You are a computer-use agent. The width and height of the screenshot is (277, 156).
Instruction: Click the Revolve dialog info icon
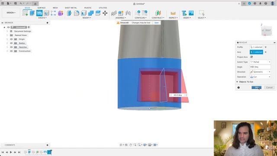(x=238, y=88)
